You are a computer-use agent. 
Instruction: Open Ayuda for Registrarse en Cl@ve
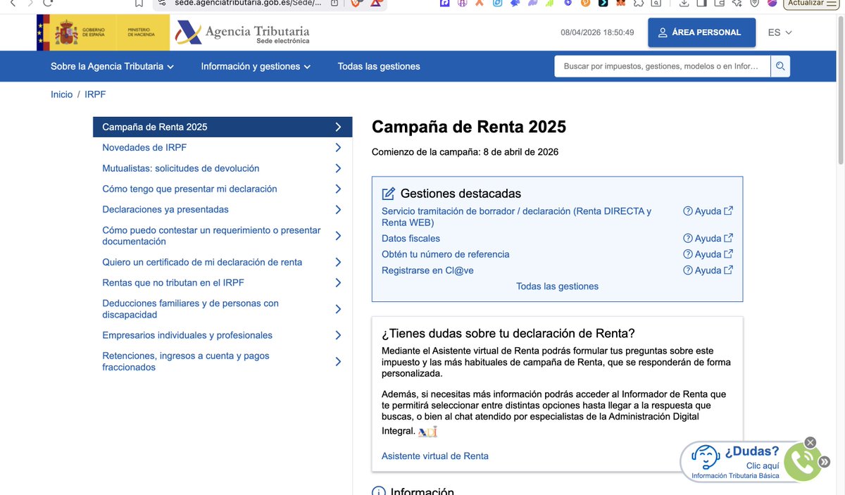tap(708, 270)
